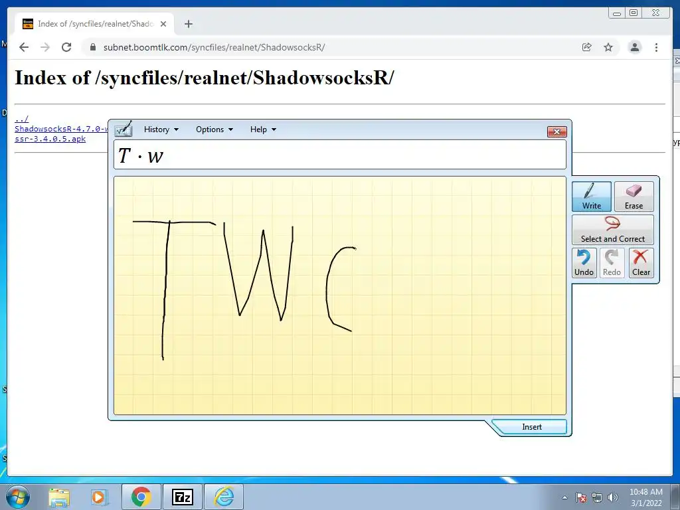
Task: Open Chrome profile avatar menu
Action: [635, 47]
